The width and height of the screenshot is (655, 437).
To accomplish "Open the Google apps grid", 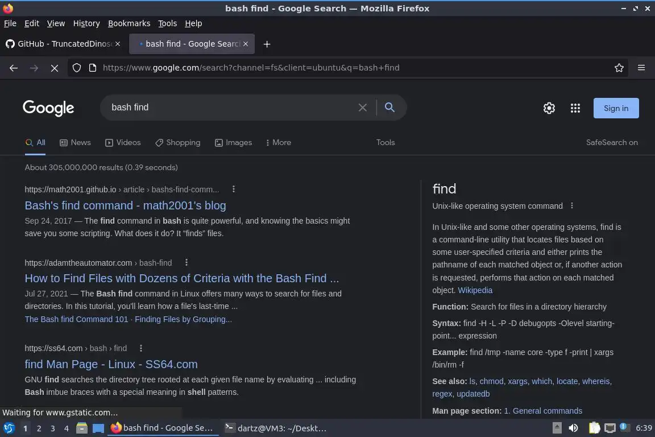I will 575,108.
